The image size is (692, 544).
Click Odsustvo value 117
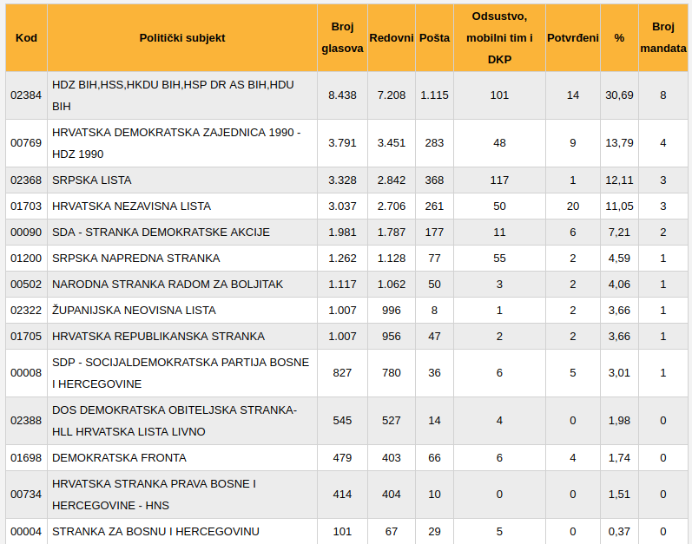tap(499, 180)
